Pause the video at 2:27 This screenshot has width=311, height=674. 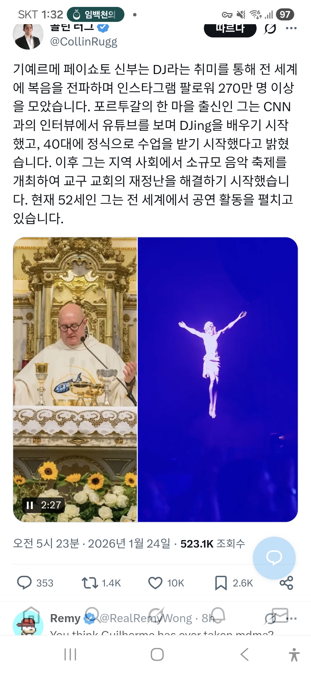[30, 505]
